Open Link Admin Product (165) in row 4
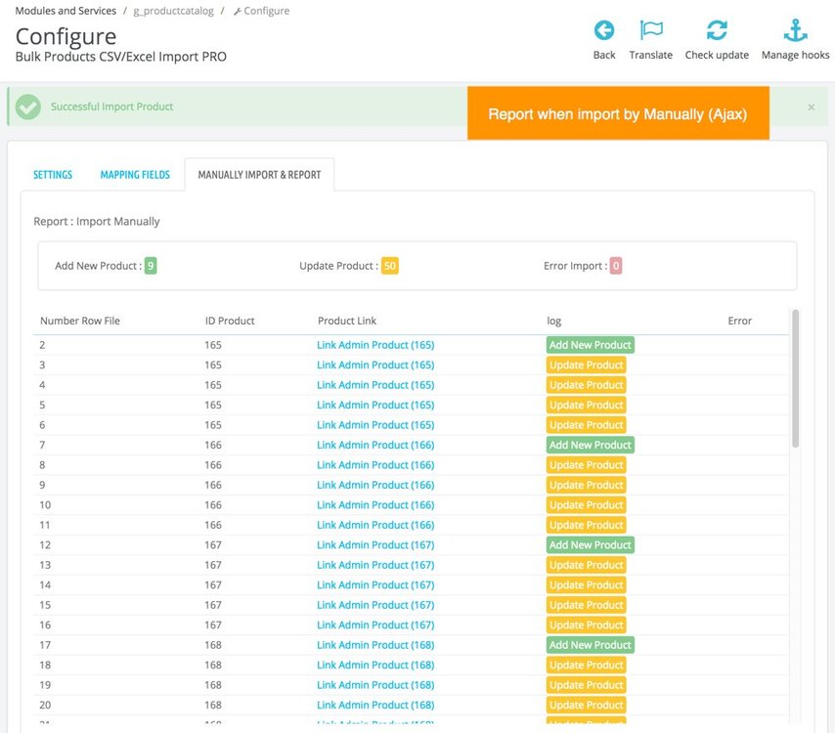The width and height of the screenshot is (835, 733). coord(375,385)
